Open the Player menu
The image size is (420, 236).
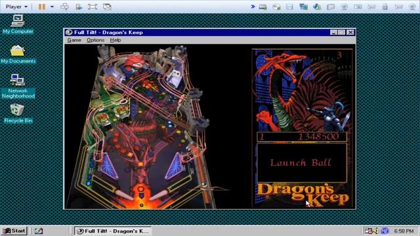[x=16, y=7]
